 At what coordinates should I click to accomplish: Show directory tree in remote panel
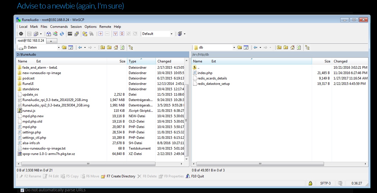[x=307, y=47]
